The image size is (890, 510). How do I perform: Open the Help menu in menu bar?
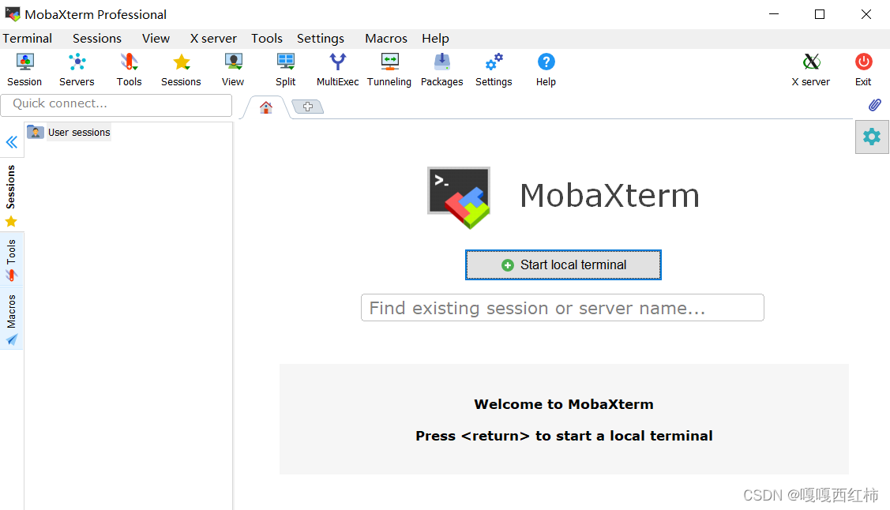pyautogui.click(x=435, y=39)
